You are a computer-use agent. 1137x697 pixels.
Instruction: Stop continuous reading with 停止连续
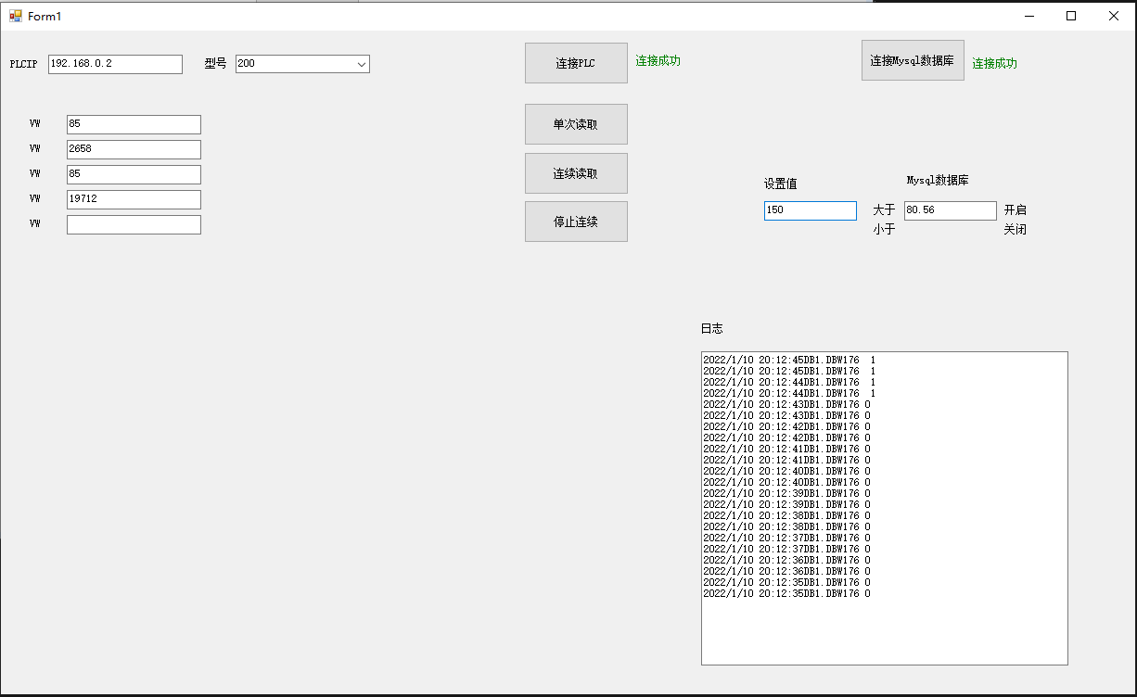click(x=576, y=222)
